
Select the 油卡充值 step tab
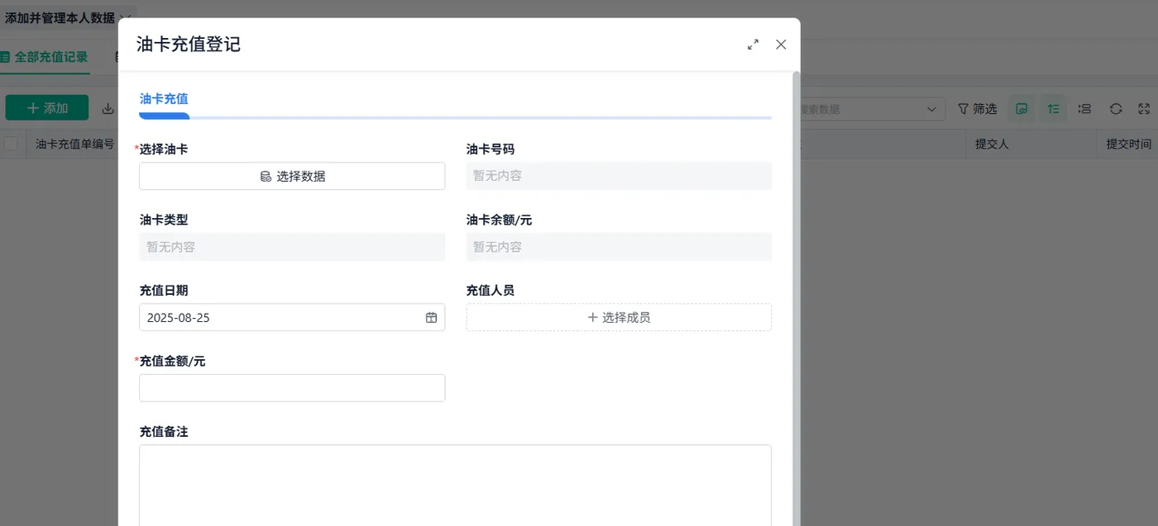(164, 99)
